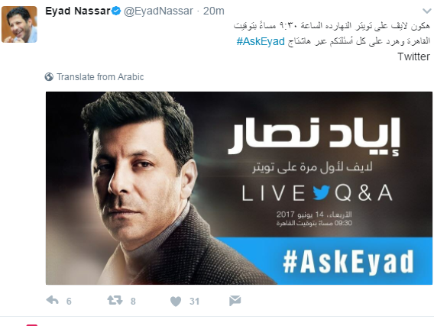Open Eyad Nassar profile avatar
Viewport: 434px width, 326px height.
click(x=19, y=24)
